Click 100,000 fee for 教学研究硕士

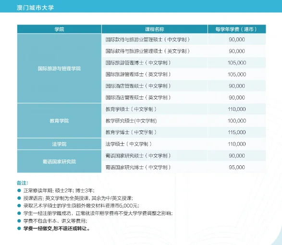237,121
